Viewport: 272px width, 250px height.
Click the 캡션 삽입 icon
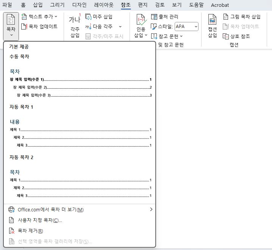pyautogui.click(x=212, y=26)
